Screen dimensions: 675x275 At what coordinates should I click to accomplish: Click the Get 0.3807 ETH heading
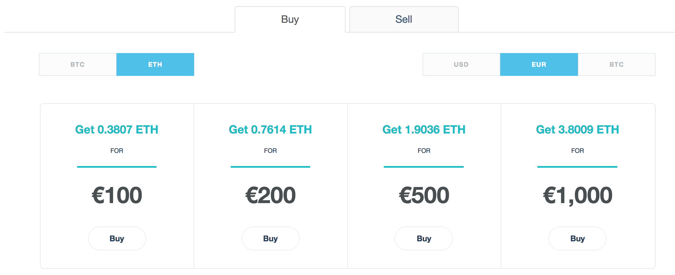point(117,130)
